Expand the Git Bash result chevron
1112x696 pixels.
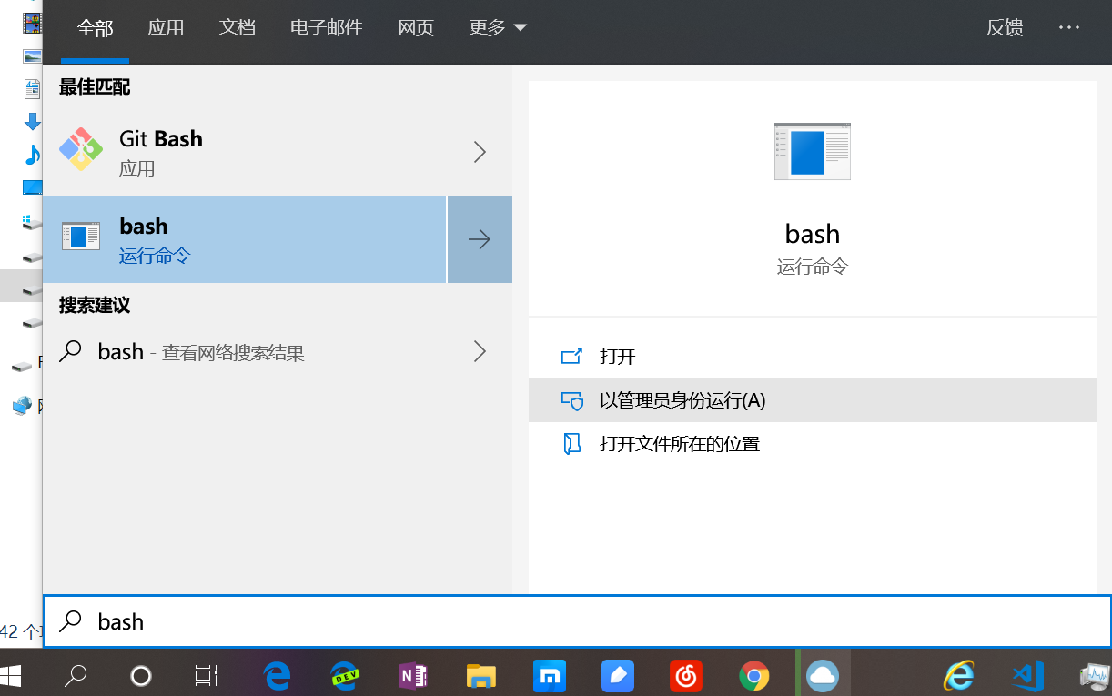pos(480,152)
